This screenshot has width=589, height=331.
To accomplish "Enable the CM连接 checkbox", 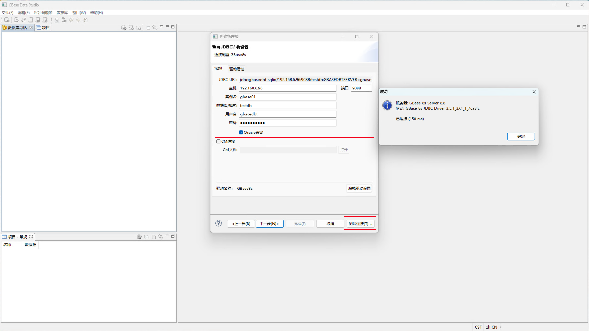I will (x=218, y=141).
